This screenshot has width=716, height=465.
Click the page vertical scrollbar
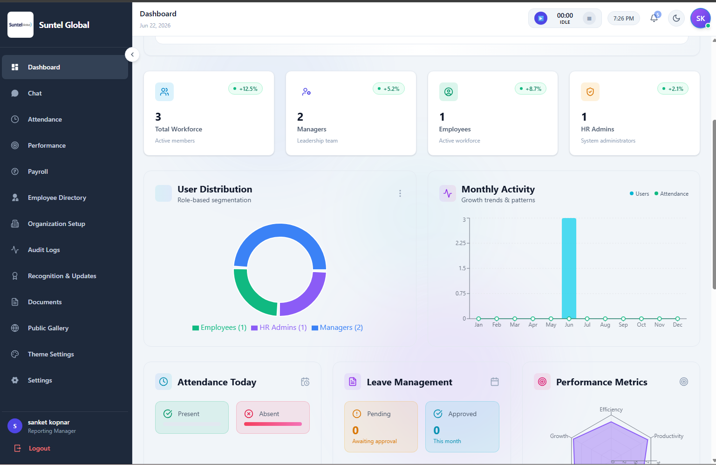point(714,205)
